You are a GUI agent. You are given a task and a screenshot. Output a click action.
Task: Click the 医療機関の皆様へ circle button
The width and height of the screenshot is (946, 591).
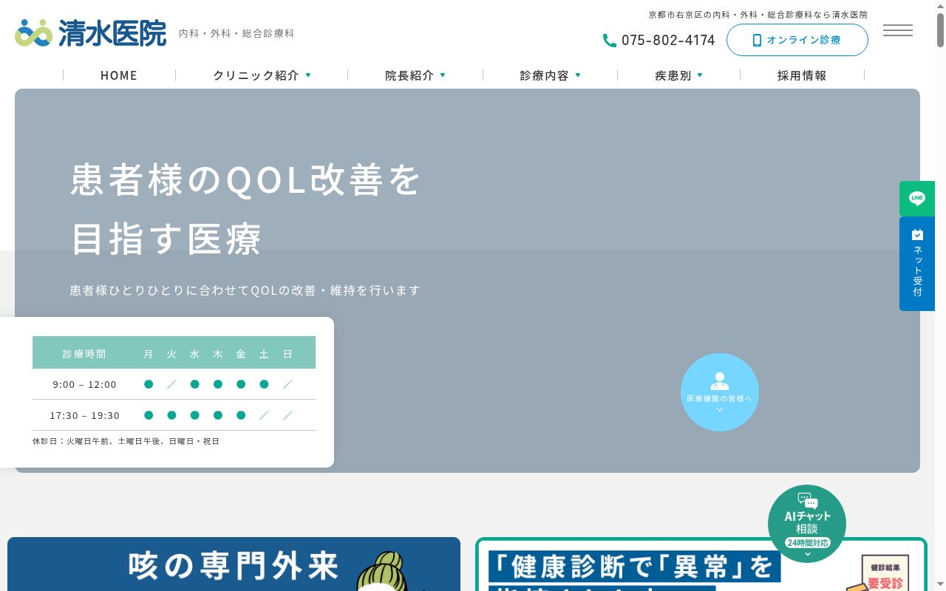720,392
